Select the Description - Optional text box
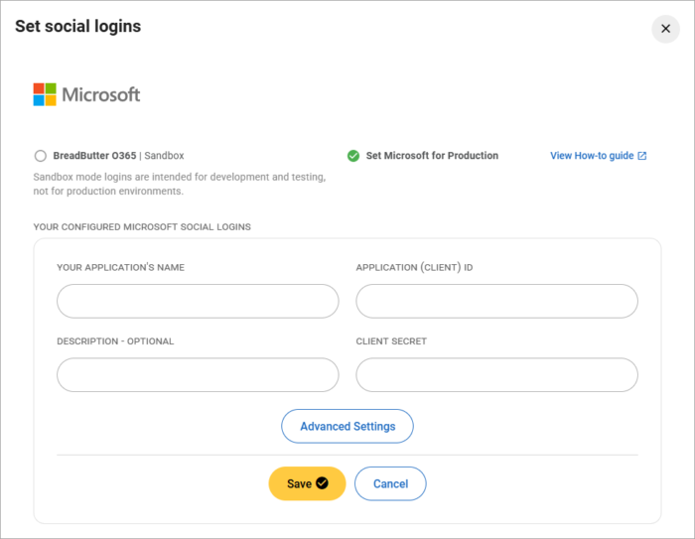 [198, 375]
